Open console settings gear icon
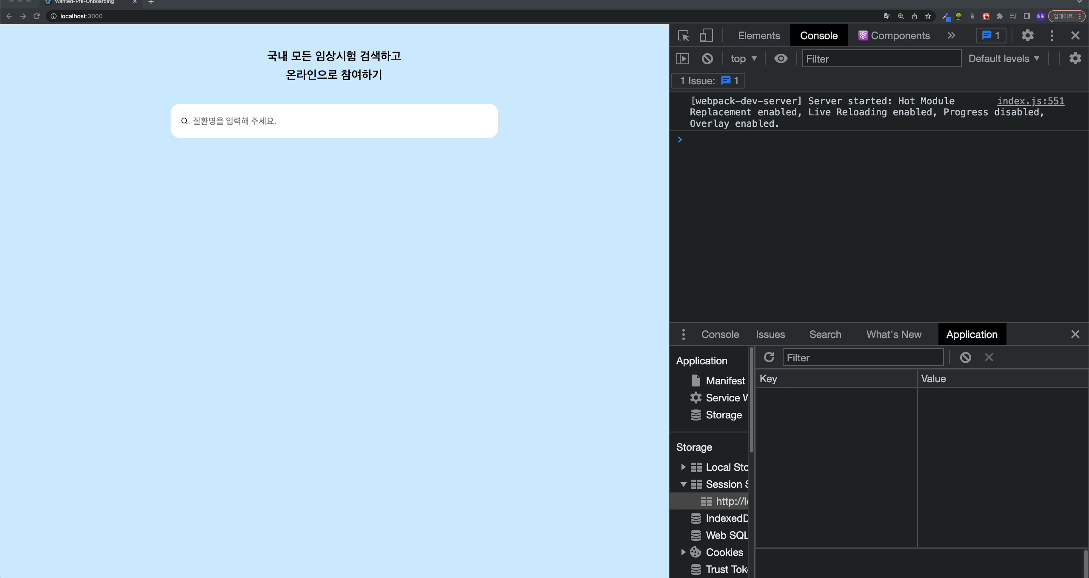 (x=1075, y=59)
